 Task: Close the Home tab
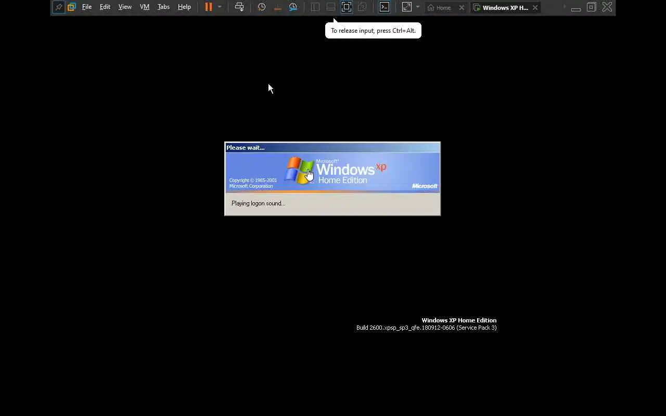click(x=462, y=8)
